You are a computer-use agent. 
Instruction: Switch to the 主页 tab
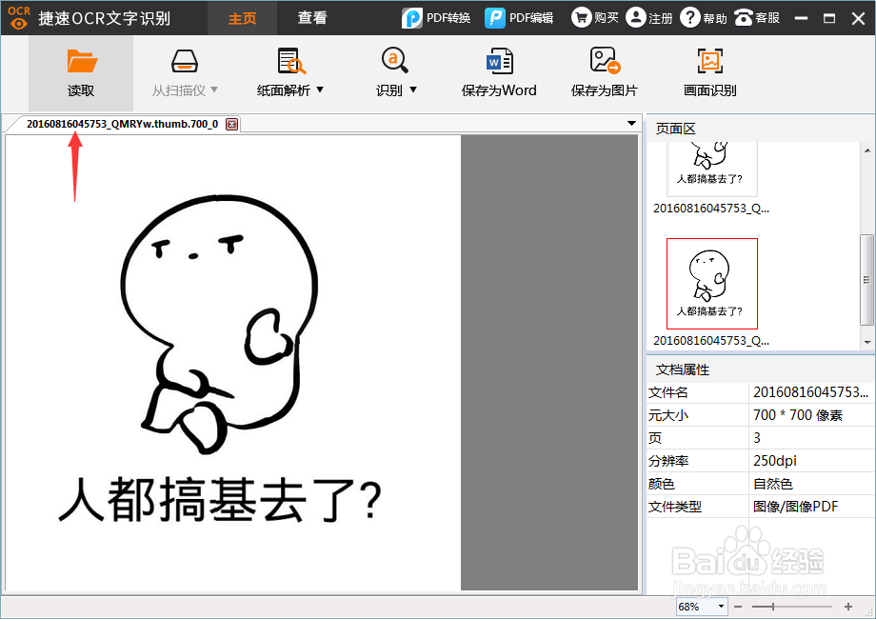pyautogui.click(x=242, y=18)
